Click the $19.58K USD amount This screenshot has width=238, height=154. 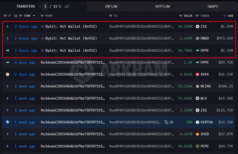tap(226, 98)
